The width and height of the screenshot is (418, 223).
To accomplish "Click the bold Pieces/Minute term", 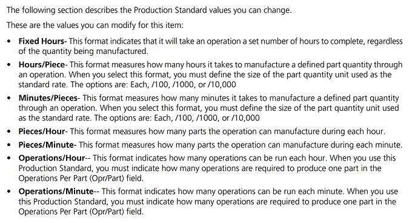I will pyautogui.click(x=46, y=145).
